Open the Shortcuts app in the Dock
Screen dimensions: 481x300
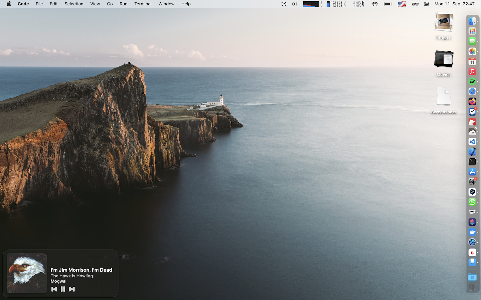click(x=472, y=222)
